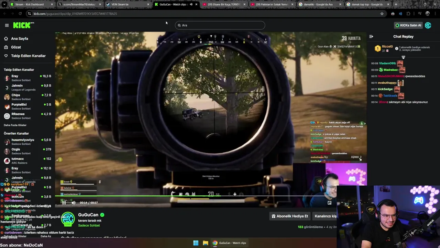Open the Kick hamburger sidebar menu

point(7,25)
